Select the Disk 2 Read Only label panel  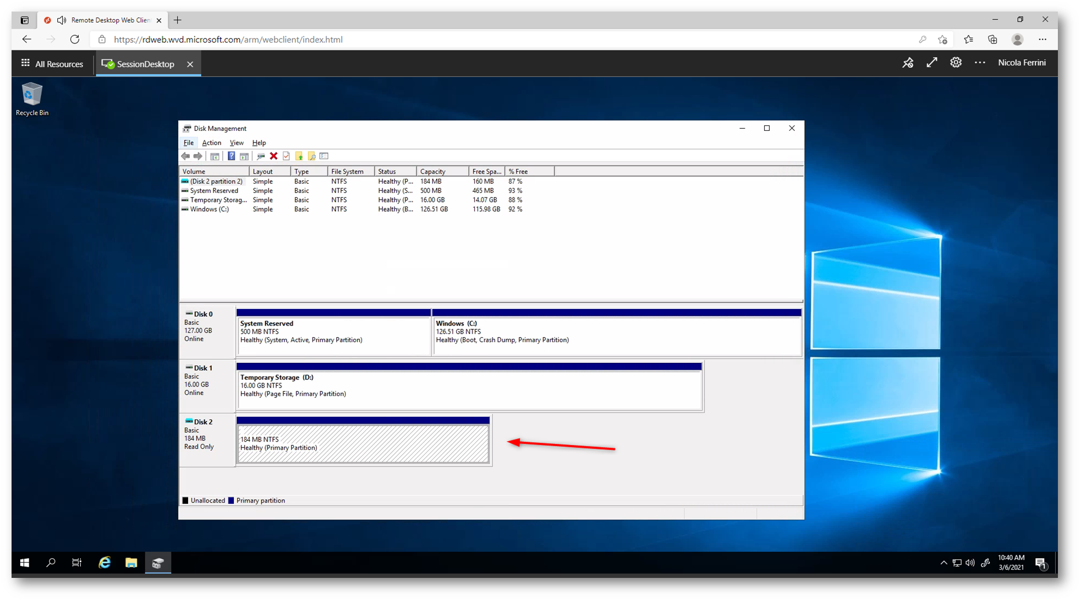[x=207, y=439]
